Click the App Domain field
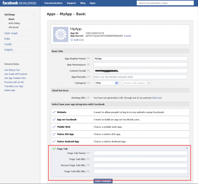Screen dimensions: 198x184 [x=140, y=77]
